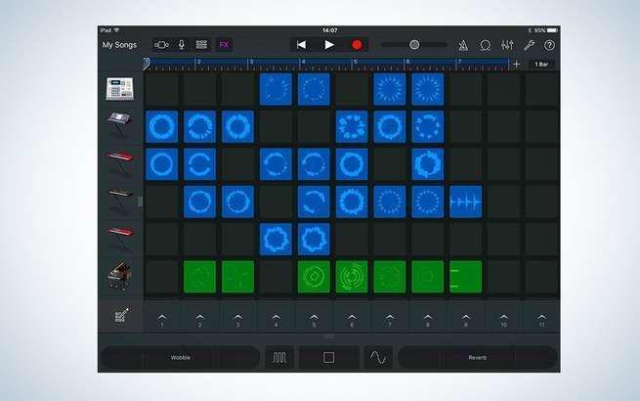The image size is (640, 401).
Task: Trigger column 6 with its chevron
Action: (352, 319)
